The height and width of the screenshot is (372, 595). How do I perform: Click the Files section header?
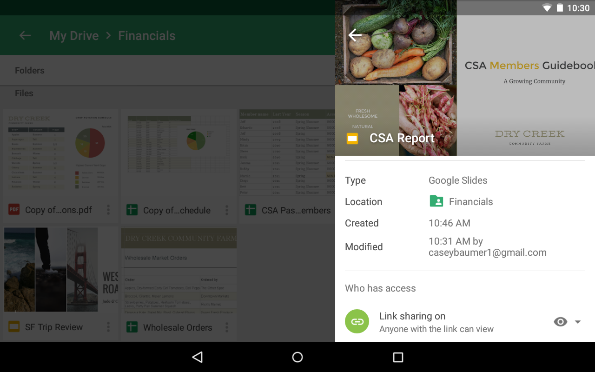[x=24, y=93]
